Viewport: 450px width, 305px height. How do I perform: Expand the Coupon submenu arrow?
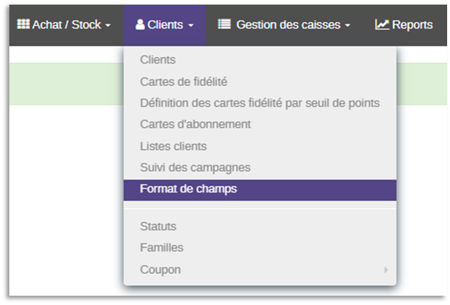click(385, 270)
